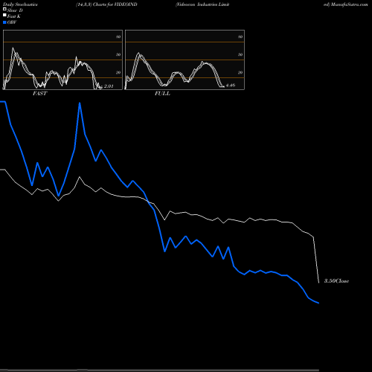Click the 80 level label in FAST chart

point(118,36)
